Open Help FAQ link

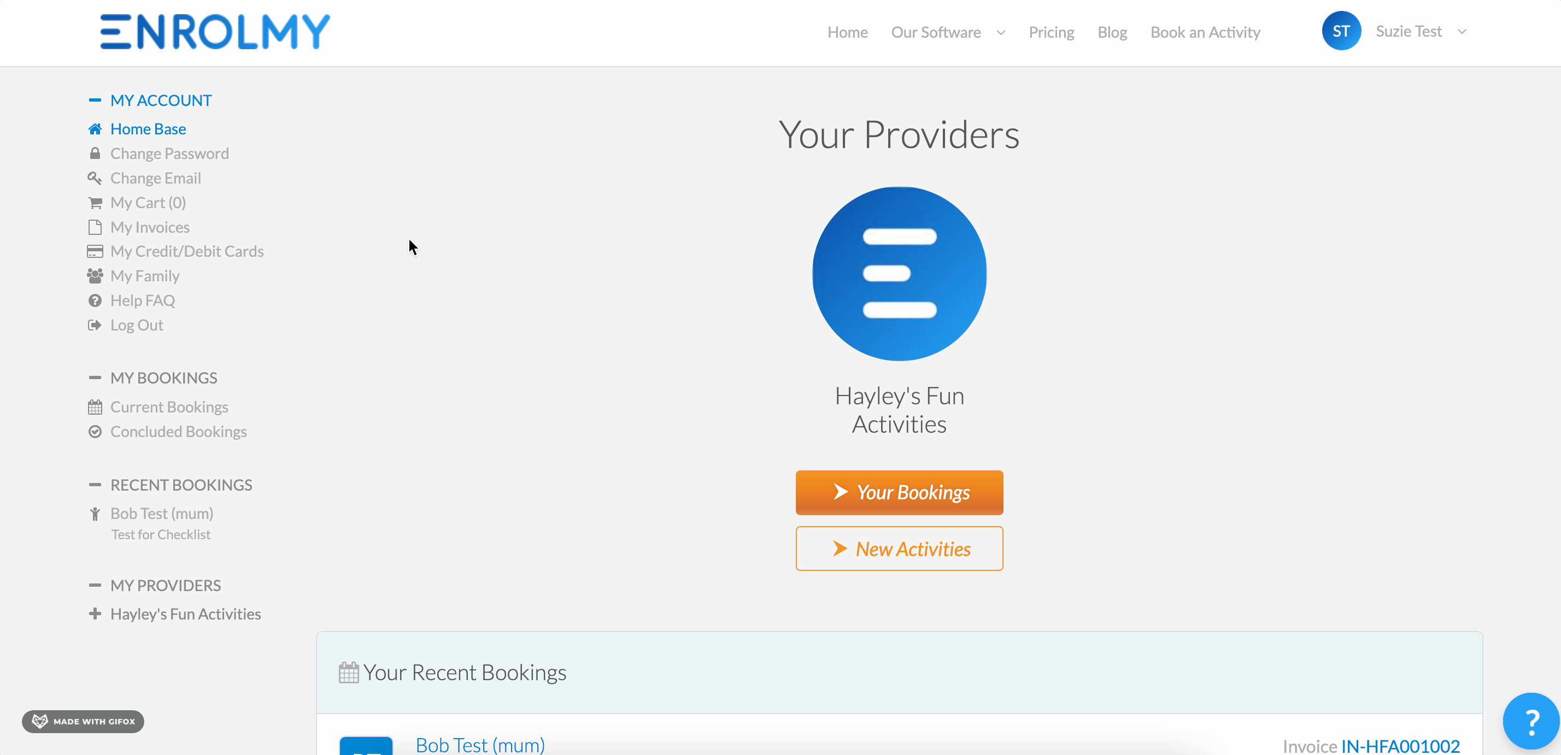143,300
